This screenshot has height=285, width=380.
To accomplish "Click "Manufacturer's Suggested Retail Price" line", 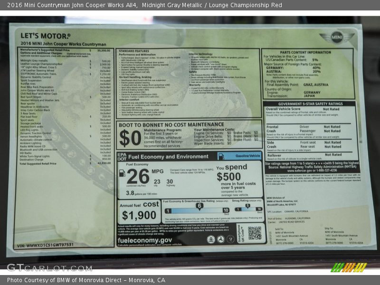I will pyautogui.click(x=65, y=50).
